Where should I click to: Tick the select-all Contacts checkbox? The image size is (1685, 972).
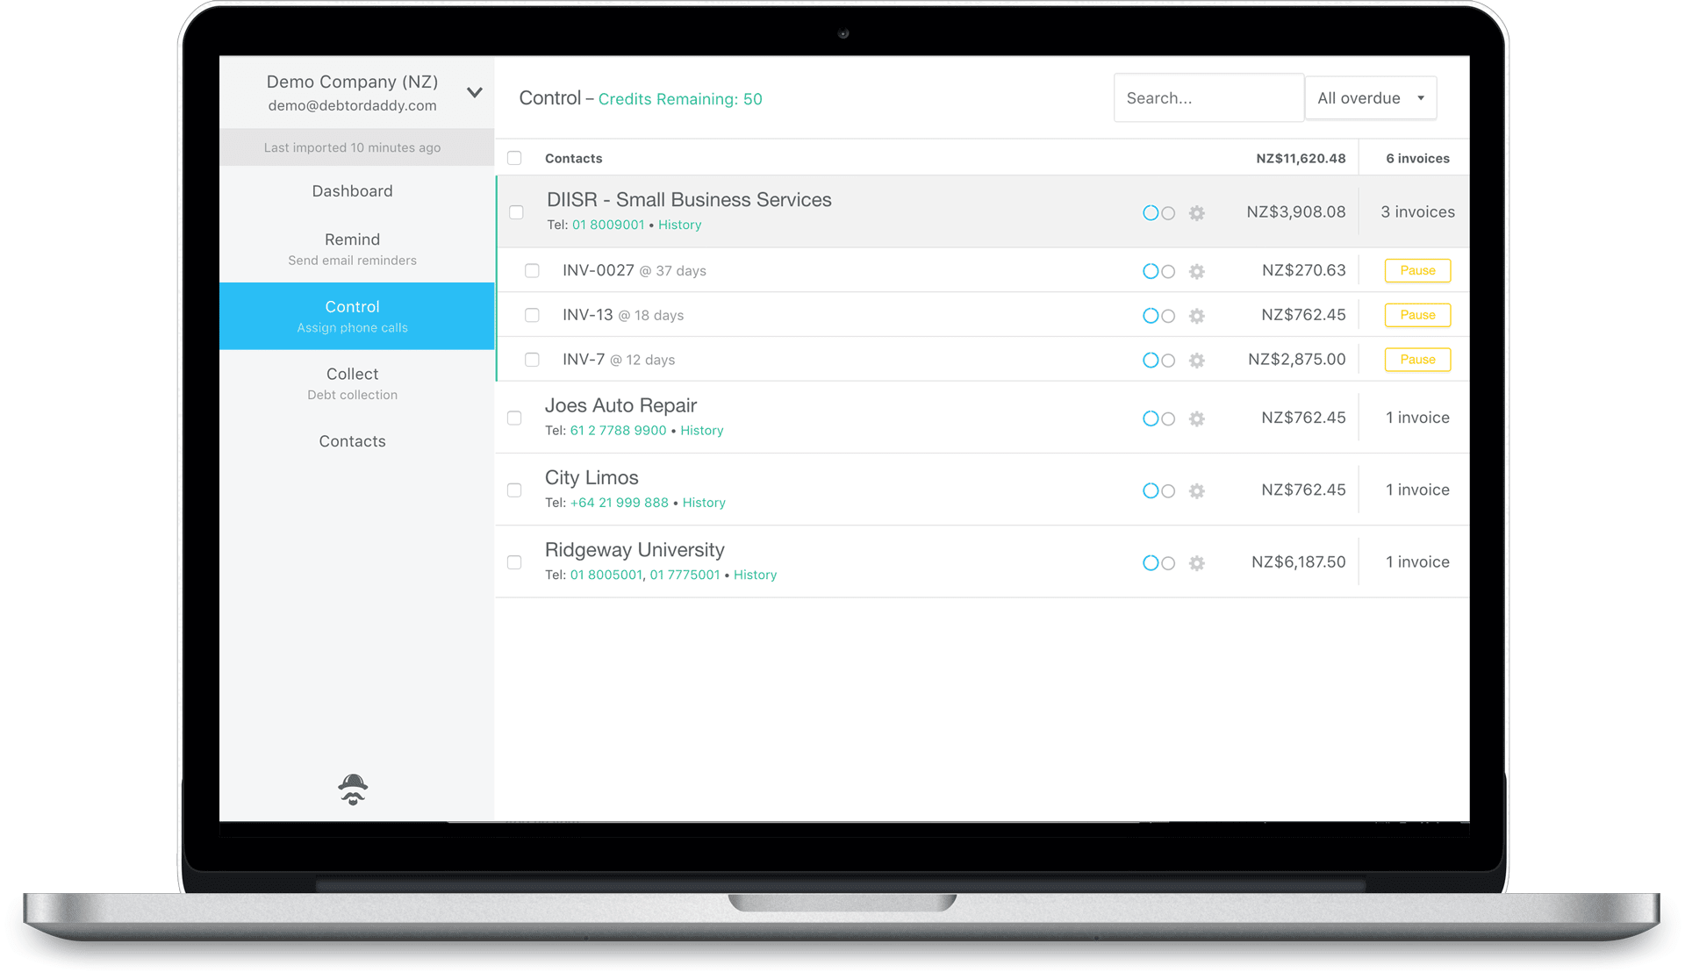pos(514,158)
